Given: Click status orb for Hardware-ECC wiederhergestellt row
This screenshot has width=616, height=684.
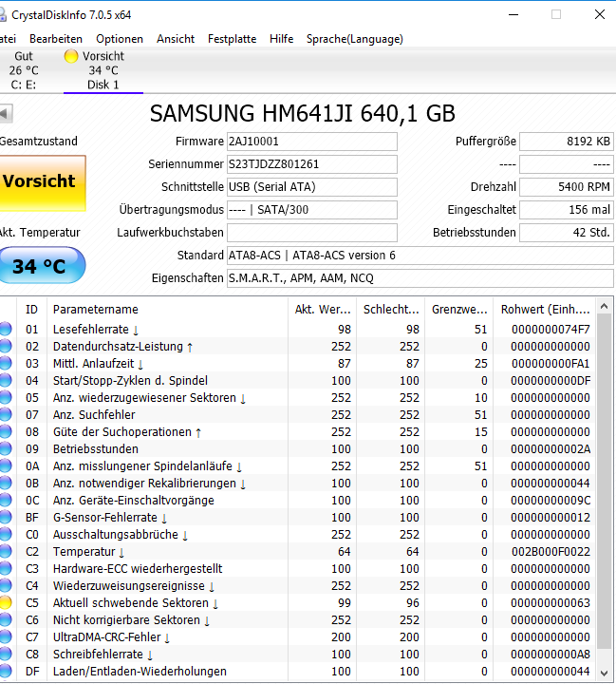Looking at the screenshot, I should pos(6,568).
